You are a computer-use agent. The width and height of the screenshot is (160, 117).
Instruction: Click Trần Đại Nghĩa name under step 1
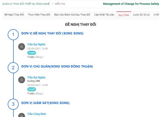36,44
